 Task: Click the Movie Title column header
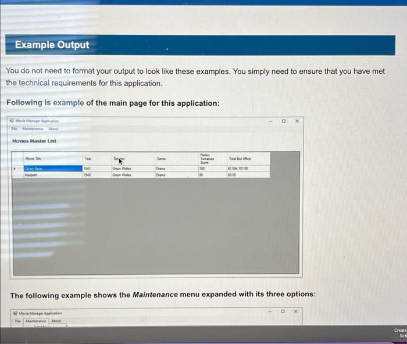pos(53,159)
